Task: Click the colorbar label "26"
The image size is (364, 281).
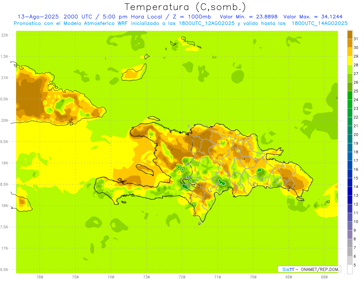Action: coord(356,82)
